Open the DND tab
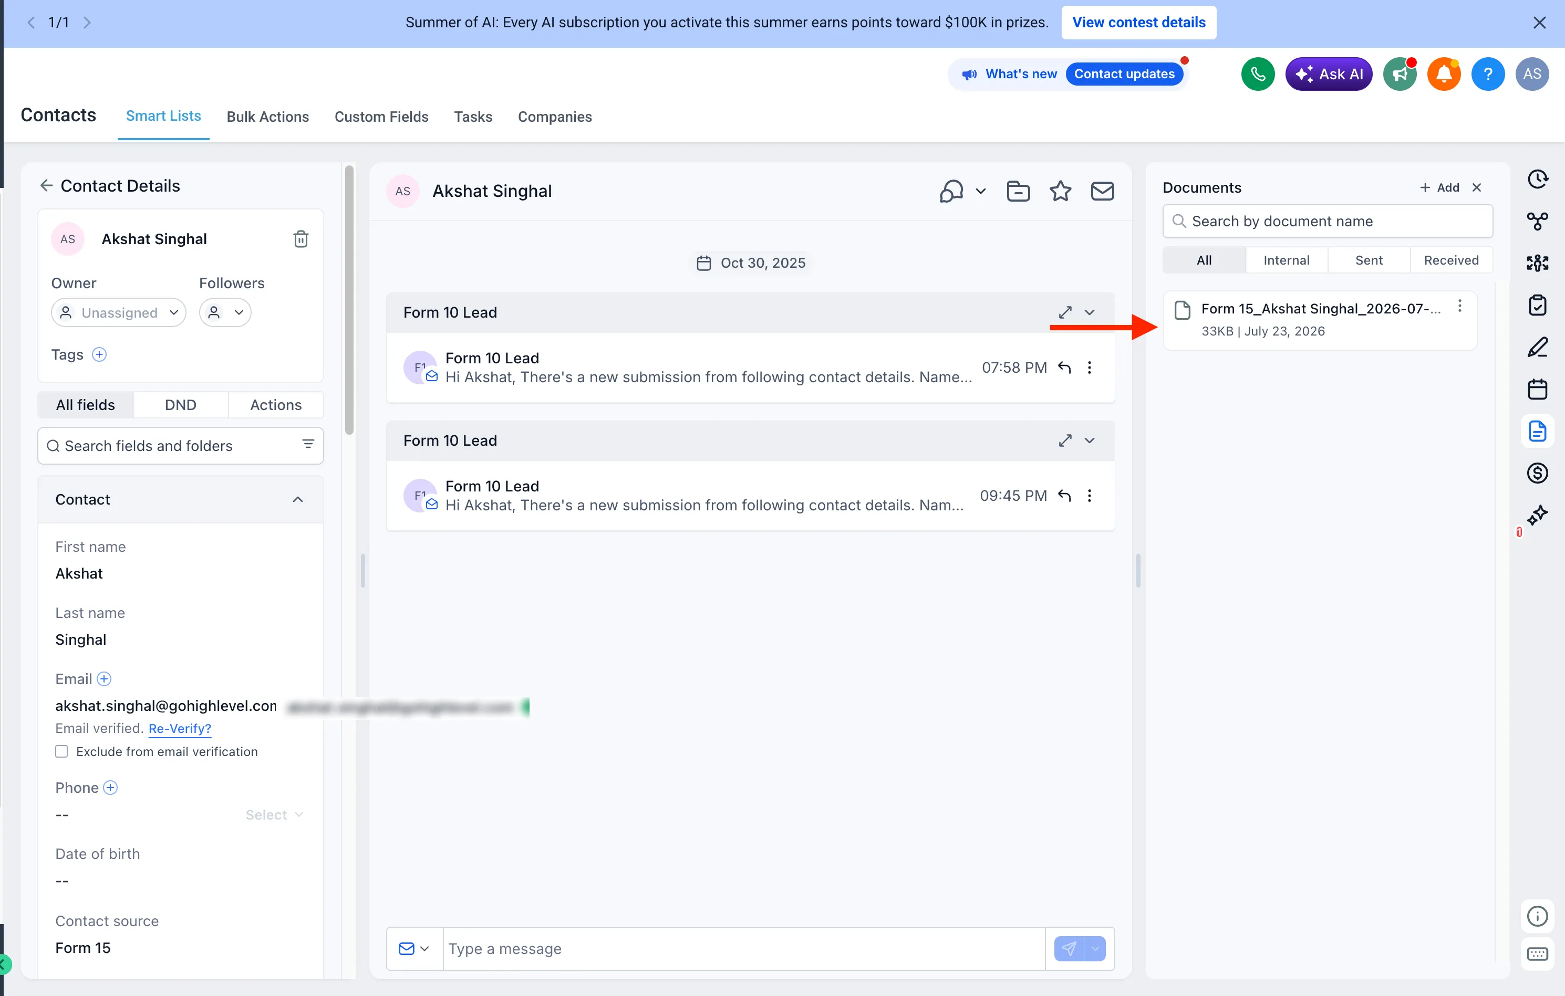1565x996 pixels. pyautogui.click(x=181, y=405)
